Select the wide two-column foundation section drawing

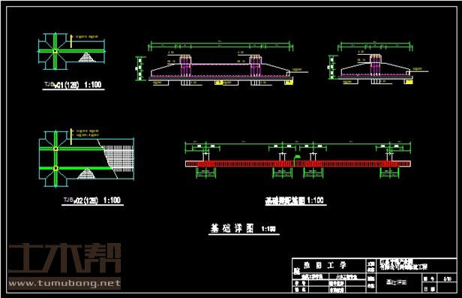222,64
